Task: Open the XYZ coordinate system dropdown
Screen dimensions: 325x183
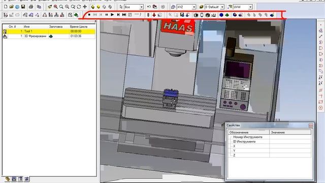Action: pyautogui.click(x=194, y=7)
